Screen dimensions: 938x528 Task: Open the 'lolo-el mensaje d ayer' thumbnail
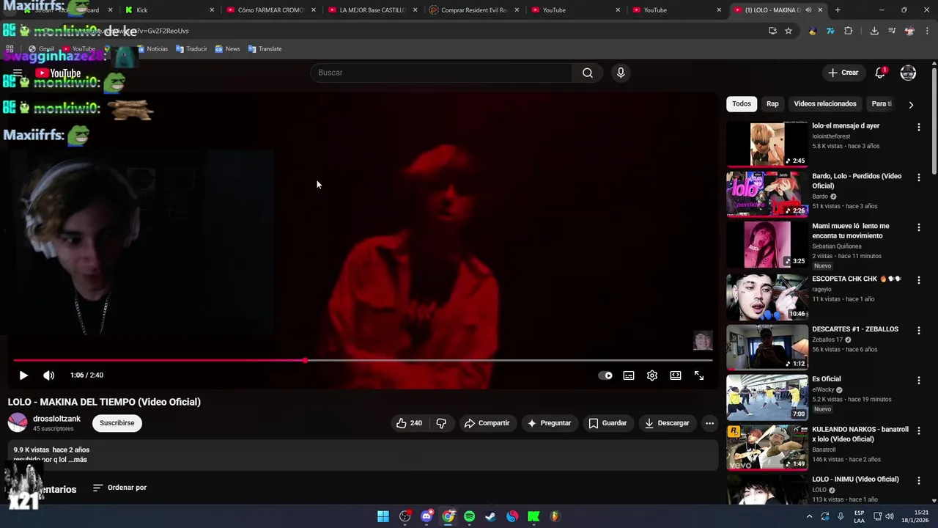pos(767,144)
